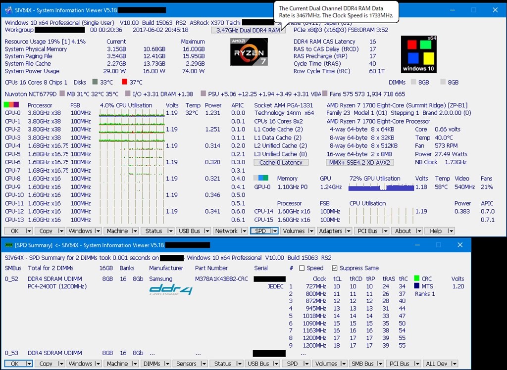The image size is (507, 370).
Task: Click the Machine button in SPD Summary window
Action: pyautogui.click(x=117, y=364)
